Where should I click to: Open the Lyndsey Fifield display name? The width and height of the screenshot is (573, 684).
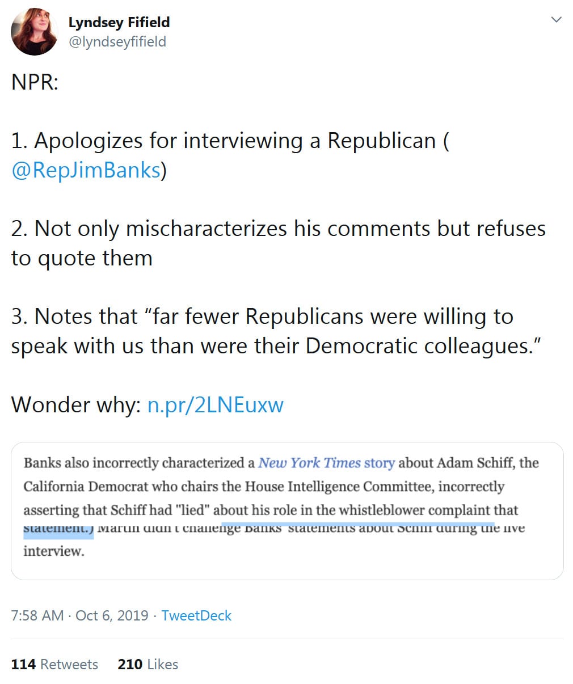click(119, 22)
